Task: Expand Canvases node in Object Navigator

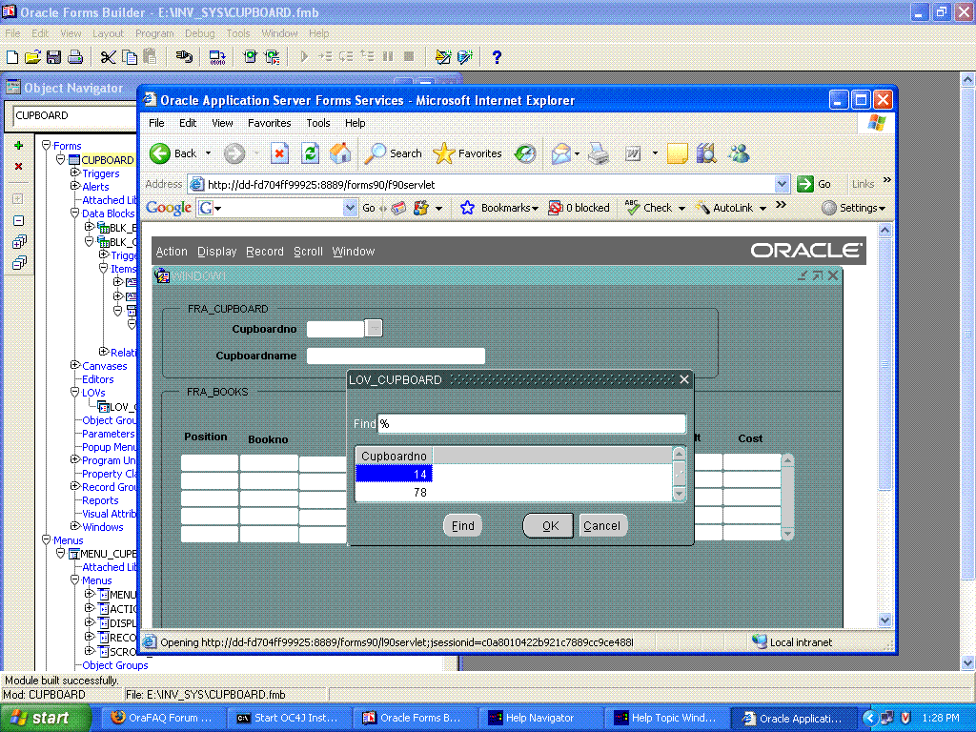Action: [x=74, y=365]
